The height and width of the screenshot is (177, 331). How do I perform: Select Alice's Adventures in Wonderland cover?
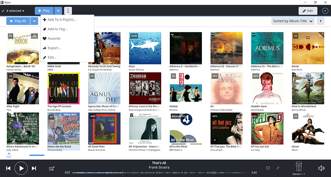pos(23,128)
